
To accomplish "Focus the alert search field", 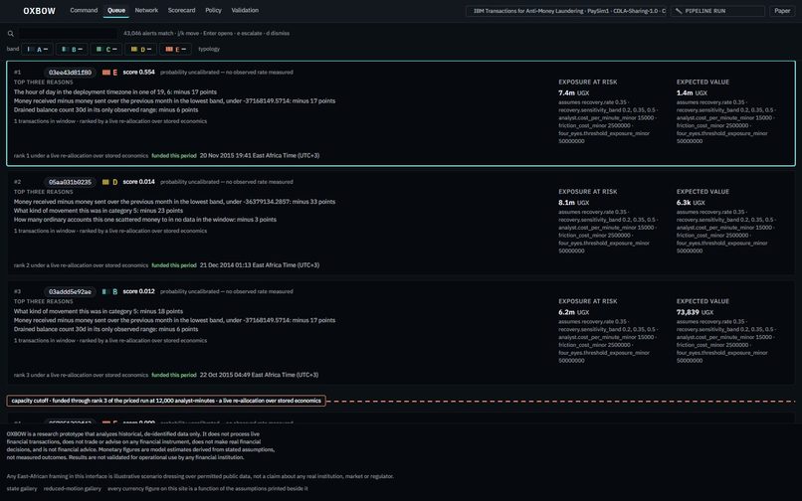I will (68, 34).
